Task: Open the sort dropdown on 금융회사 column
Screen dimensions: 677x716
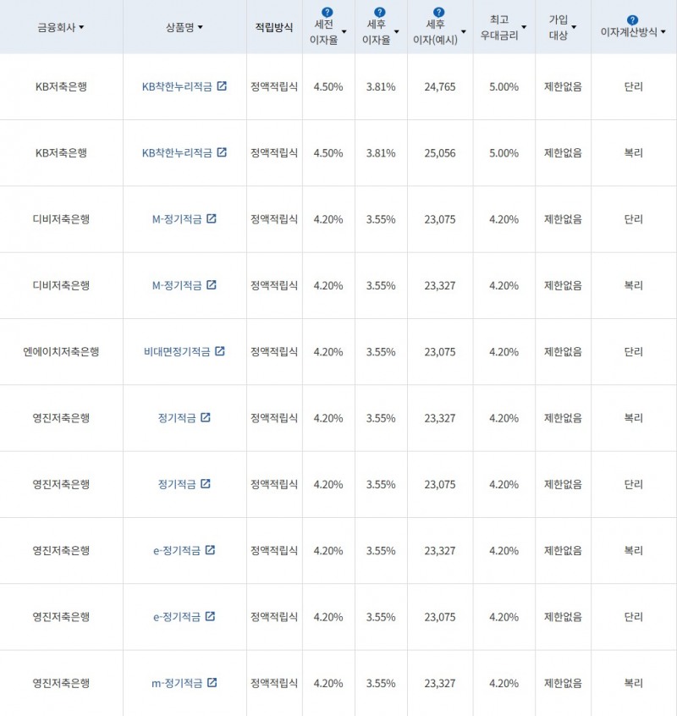Action: coord(82,25)
